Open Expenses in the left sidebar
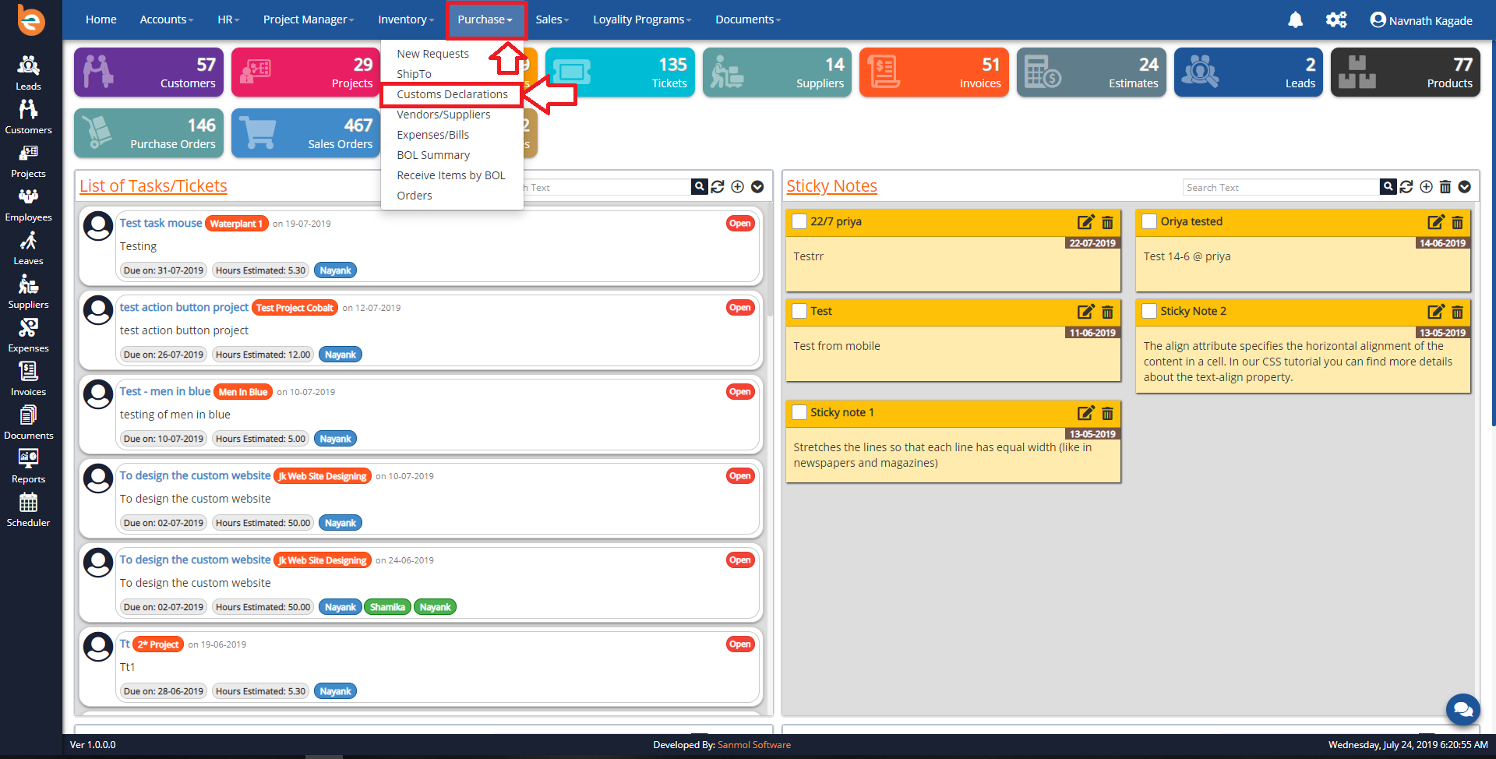The height and width of the screenshot is (759, 1496). [x=28, y=334]
